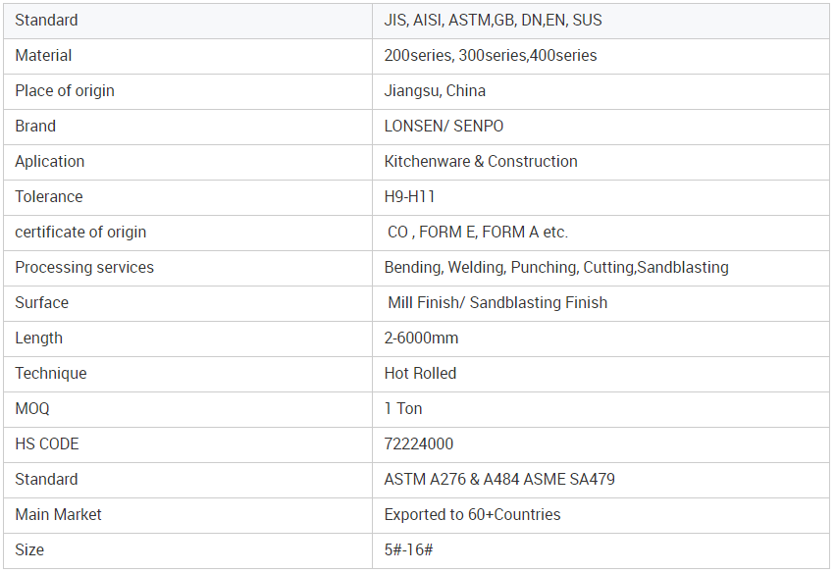Click the 'certificate of origin' label

(80, 233)
